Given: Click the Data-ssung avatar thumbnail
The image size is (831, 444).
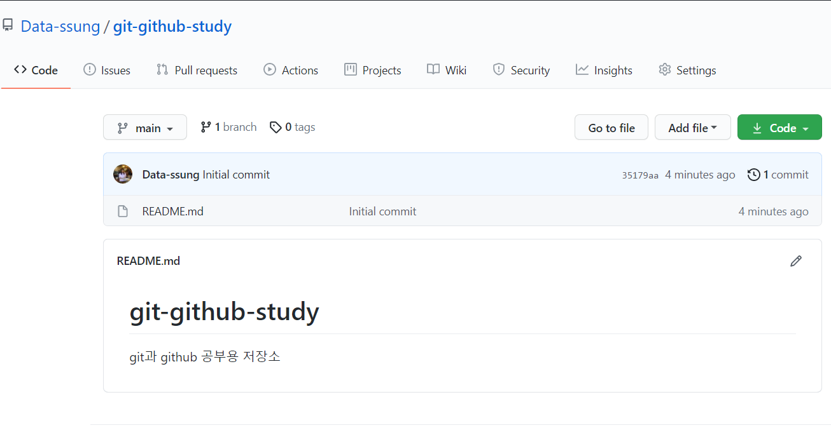Looking at the screenshot, I should tap(123, 174).
